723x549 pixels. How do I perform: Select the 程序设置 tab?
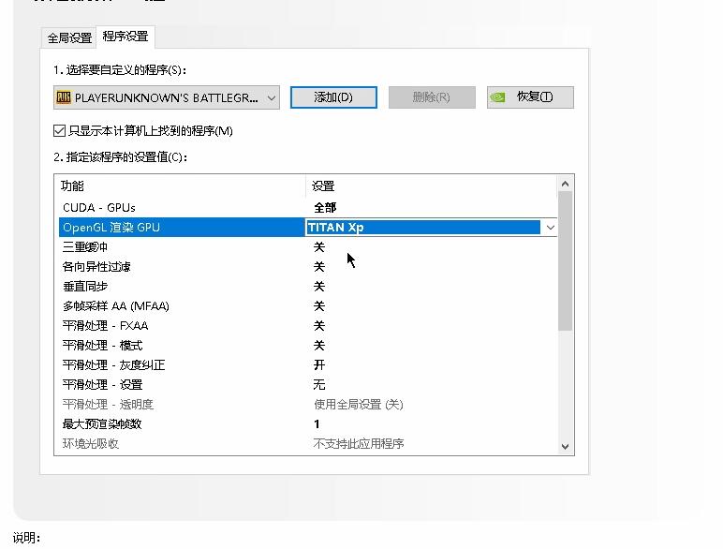125,37
